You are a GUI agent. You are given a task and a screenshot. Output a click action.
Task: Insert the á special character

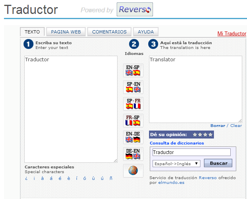click(51, 178)
